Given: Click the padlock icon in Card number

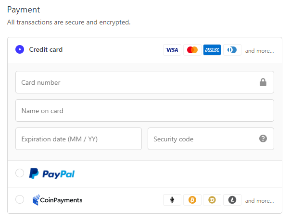Looking at the screenshot, I should click(263, 82).
